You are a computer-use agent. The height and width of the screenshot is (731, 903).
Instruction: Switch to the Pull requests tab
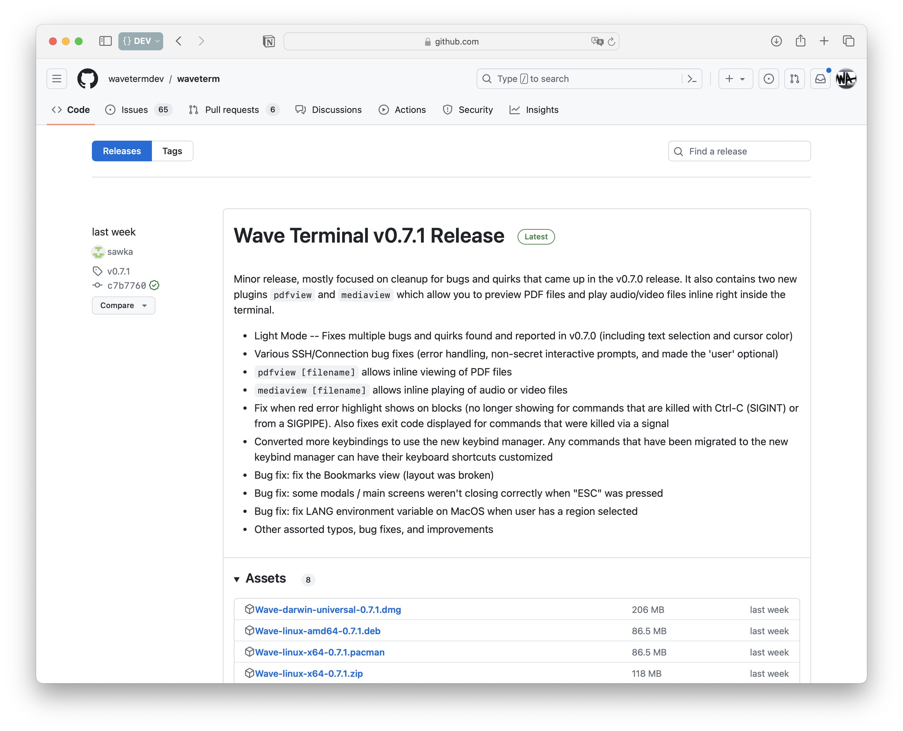tap(234, 110)
